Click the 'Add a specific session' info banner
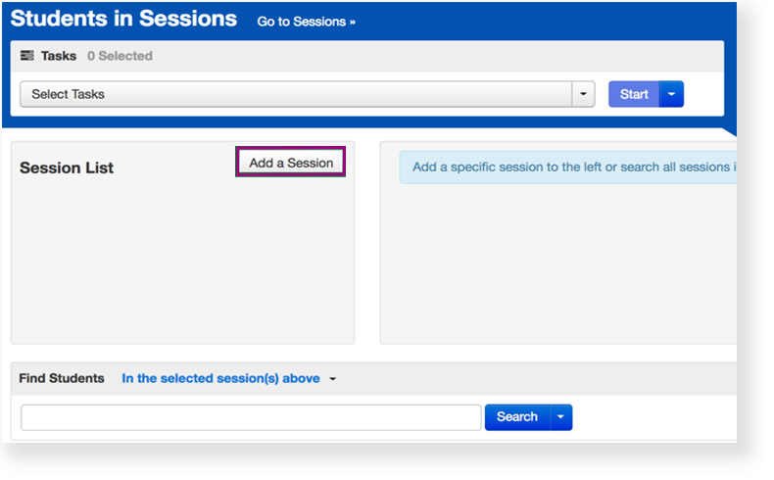 (568, 167)
